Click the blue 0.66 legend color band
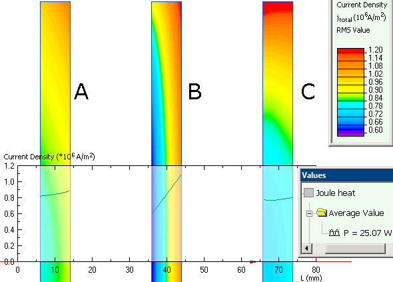 point(350,121)
